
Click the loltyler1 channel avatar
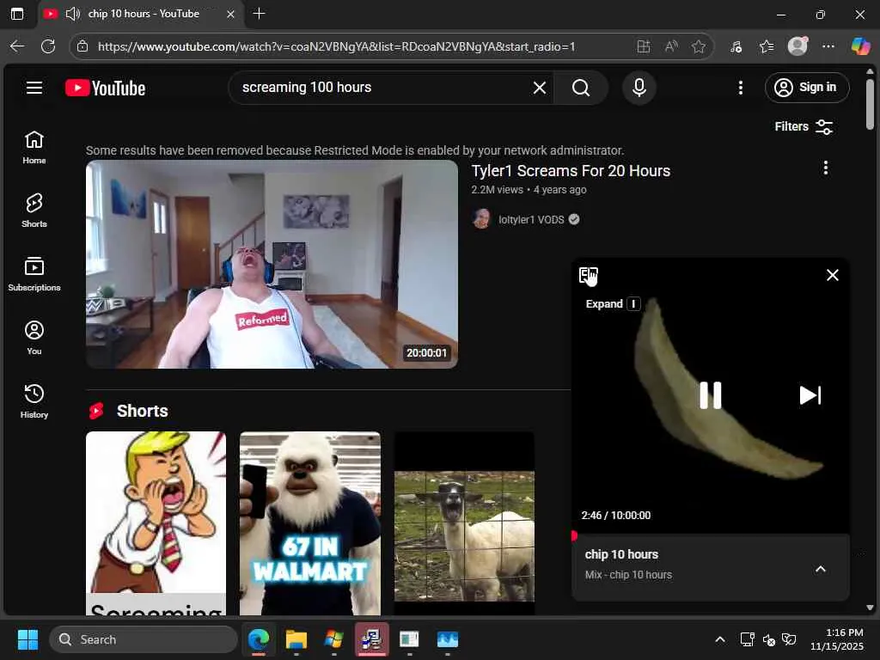481,219
